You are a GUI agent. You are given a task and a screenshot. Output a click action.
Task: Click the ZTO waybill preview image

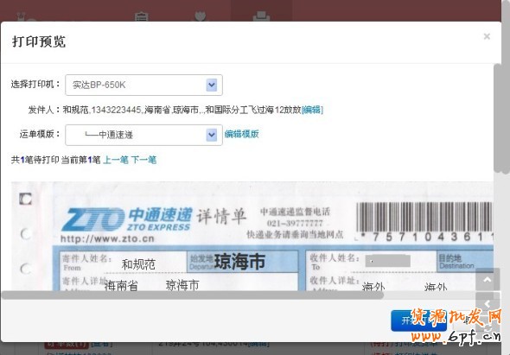point(252,236)
